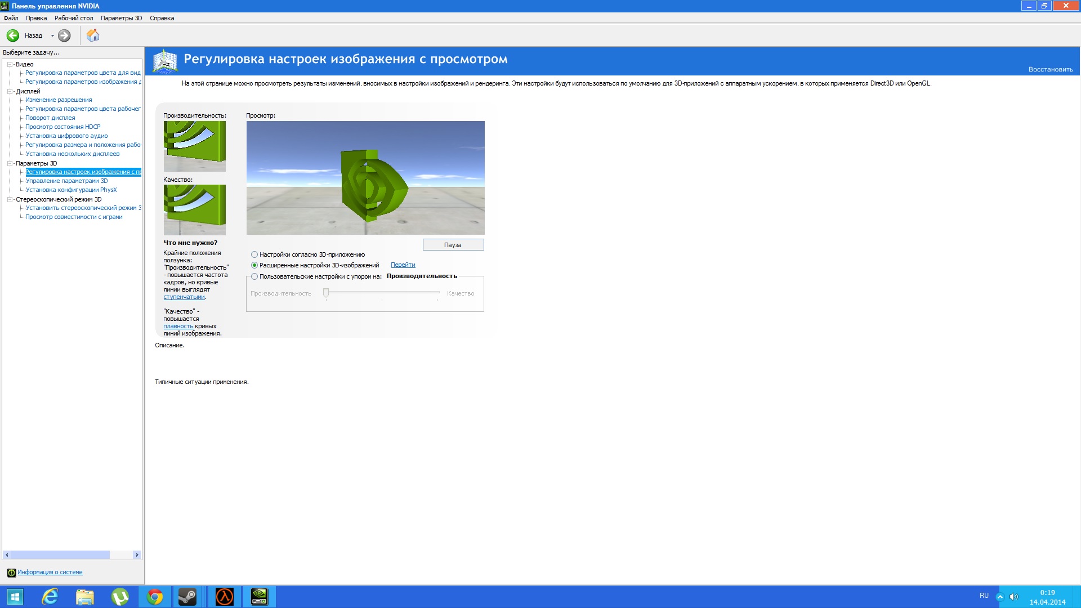Select 'Установка конфигурации PhysX' in tree

pos(71,190)
